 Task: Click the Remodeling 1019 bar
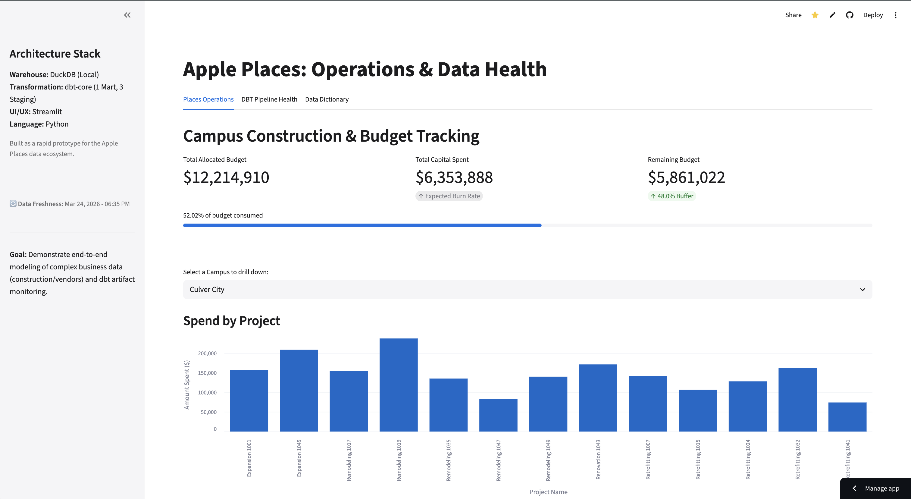coord(398,385)
